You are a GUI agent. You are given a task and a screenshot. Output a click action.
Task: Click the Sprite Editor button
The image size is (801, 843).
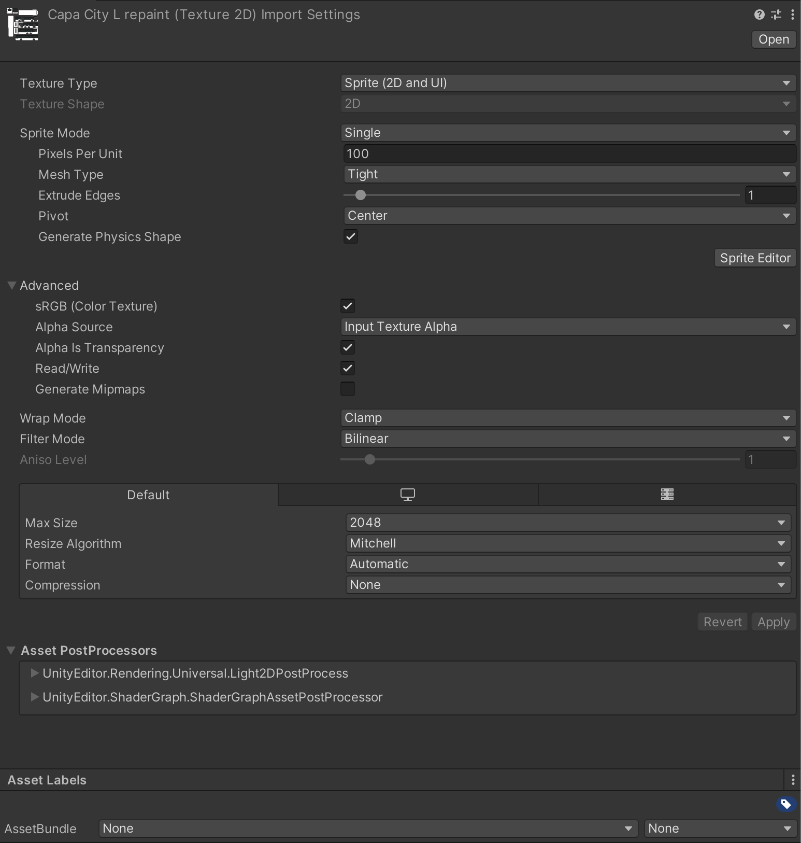point(755,258)
